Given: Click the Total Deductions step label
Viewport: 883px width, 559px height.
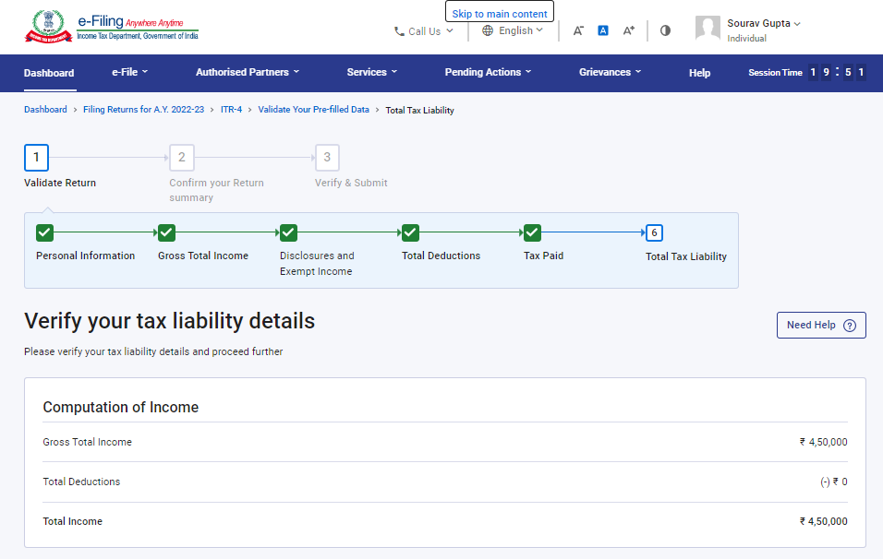Looking at the screenshot, I should point(441,256).
